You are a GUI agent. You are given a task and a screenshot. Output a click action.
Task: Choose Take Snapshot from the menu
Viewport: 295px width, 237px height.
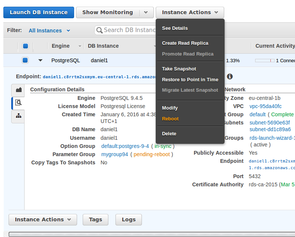click(x=179, y=69)
